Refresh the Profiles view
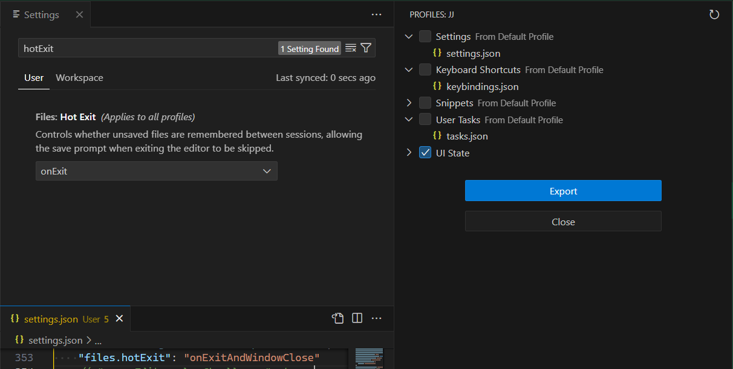This screenshot has width=733, height=369. (x=714, y=14)
